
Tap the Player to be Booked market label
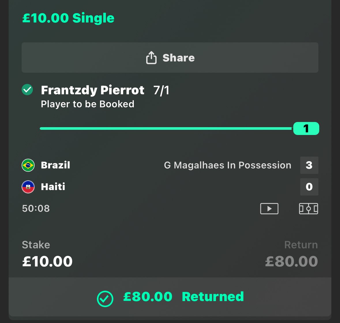click(88, 104)
